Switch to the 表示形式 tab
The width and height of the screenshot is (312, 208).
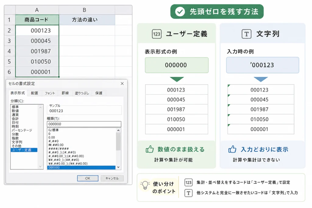pos(17,93)
